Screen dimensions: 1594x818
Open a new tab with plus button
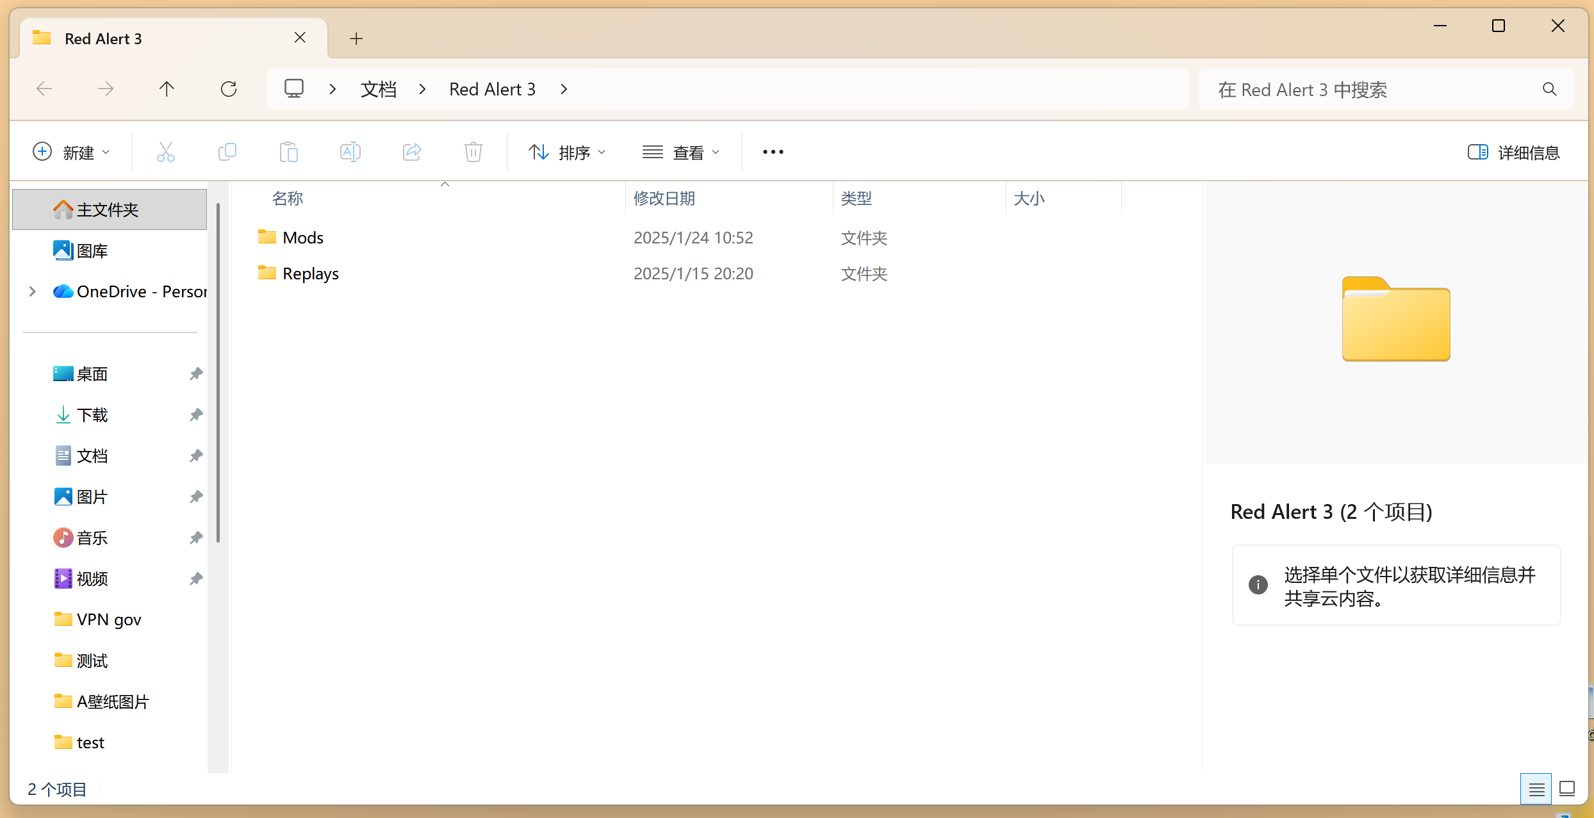pos(356,38)
